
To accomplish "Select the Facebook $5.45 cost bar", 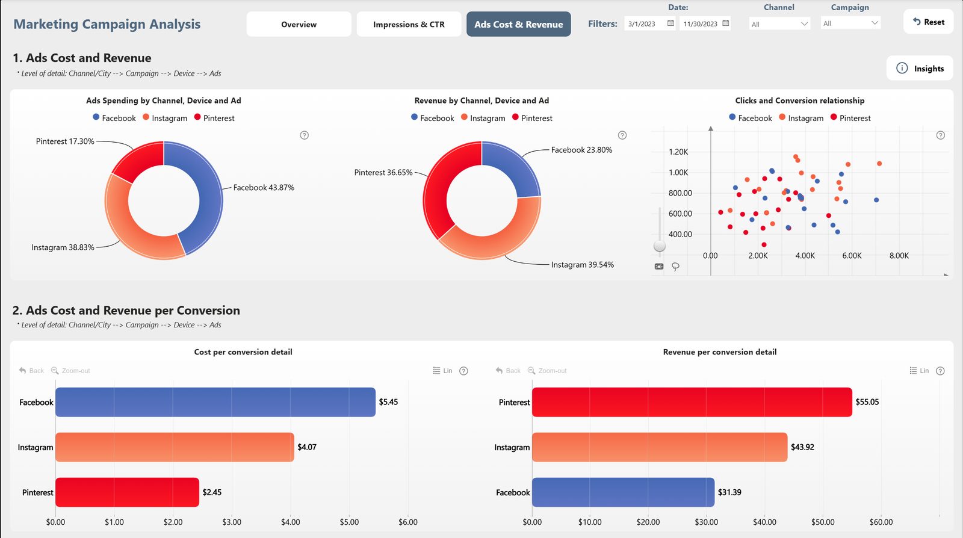I will point(215,402).
